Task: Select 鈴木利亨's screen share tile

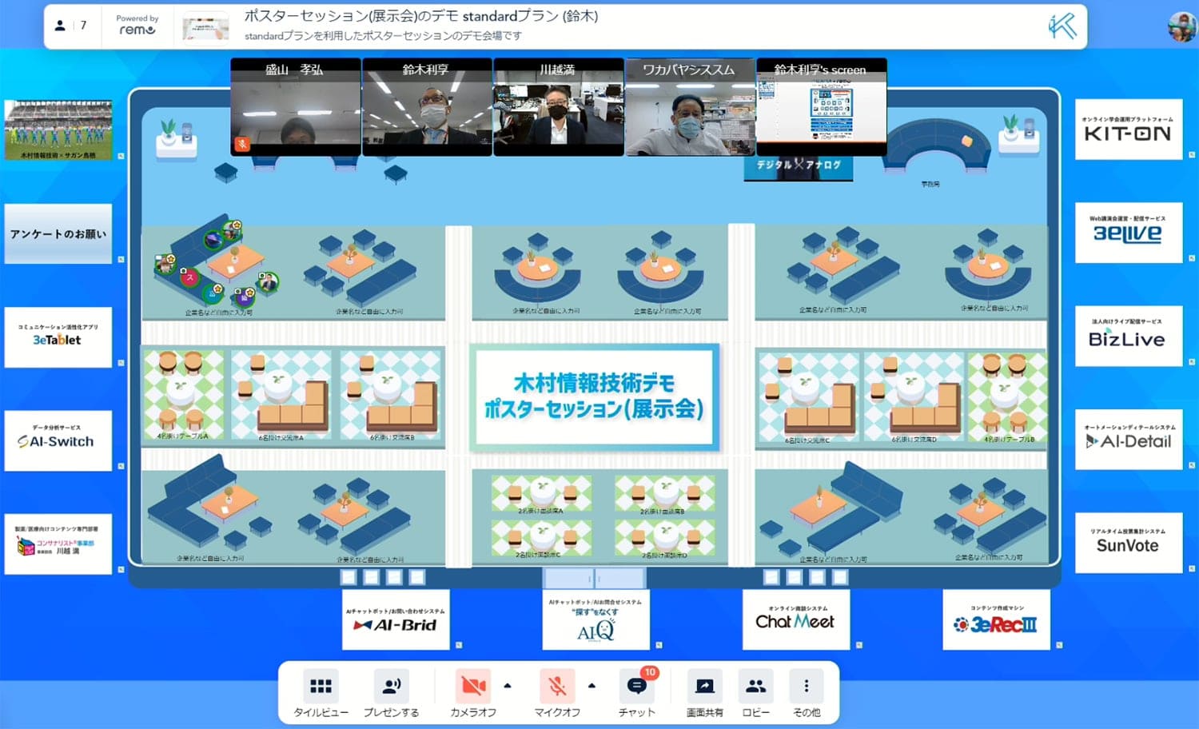Action: (x=822, y=107)
